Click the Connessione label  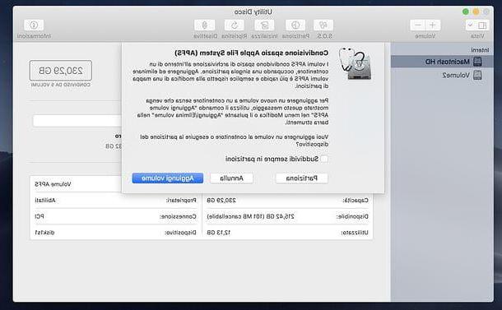tap(178, 216)
